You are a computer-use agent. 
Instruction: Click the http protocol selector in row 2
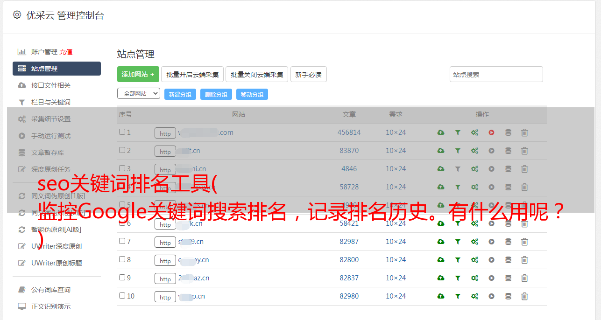click(165, 152)
